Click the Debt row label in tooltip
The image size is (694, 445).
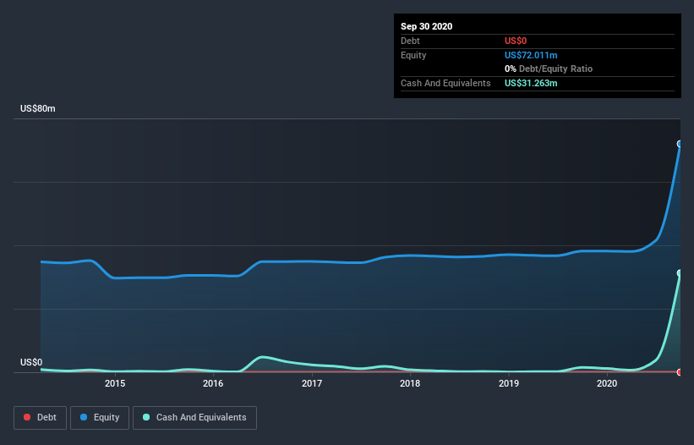point(410,41)
